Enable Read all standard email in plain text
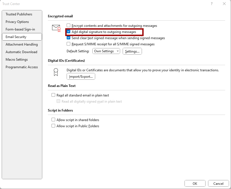This screenshot has height=189, width=231. coord(53,95)
